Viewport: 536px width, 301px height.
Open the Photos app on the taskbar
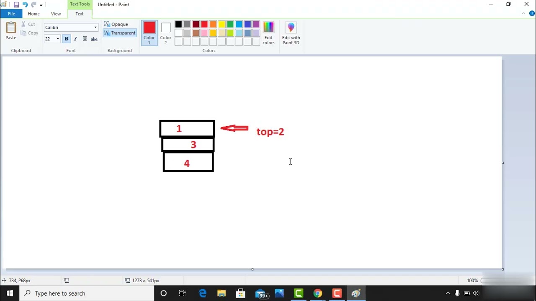click(279, 293)
